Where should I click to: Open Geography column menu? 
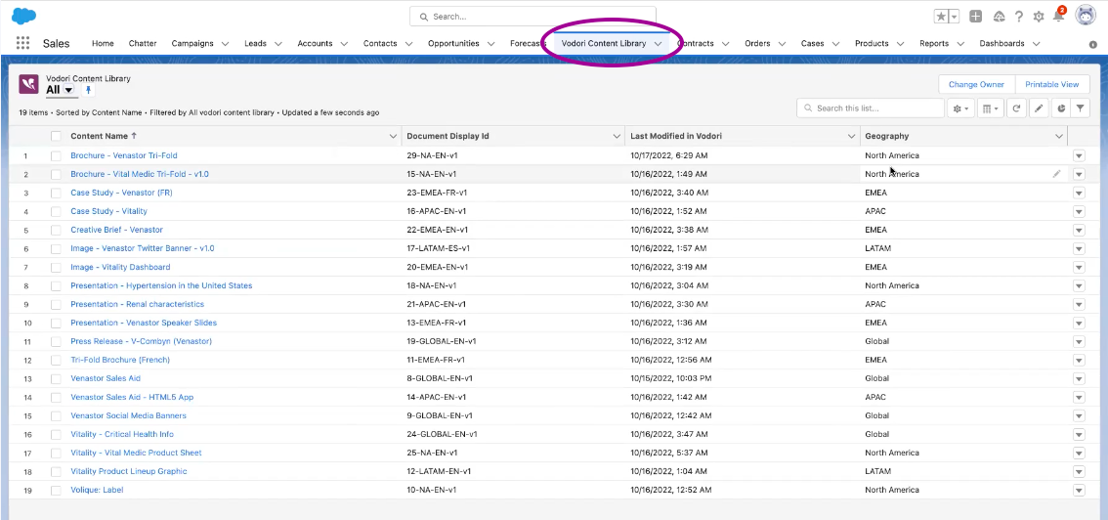pyautogui.click(x=1059, y=136)
